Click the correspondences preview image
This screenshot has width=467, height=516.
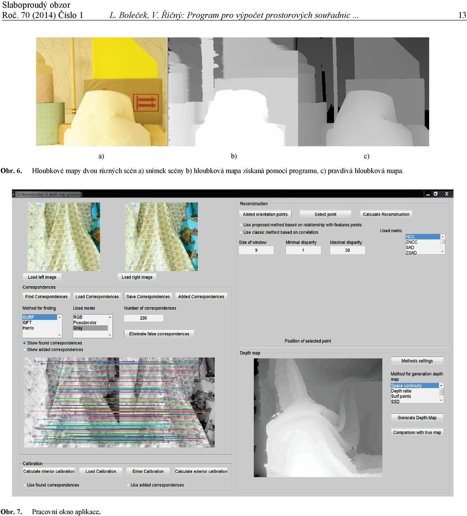click(x=119, y=402)
